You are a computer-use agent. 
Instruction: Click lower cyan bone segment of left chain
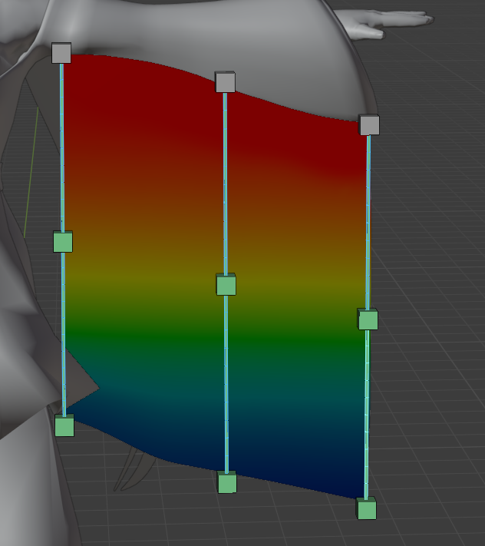[64, 333]
